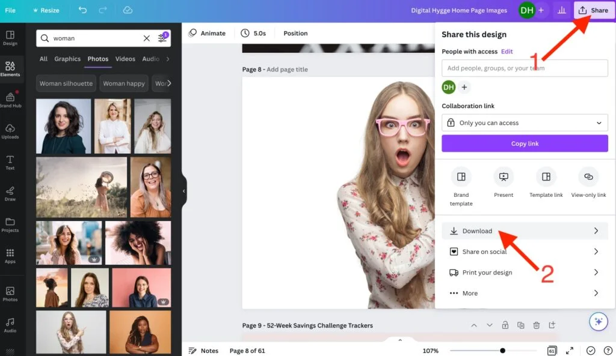The image size is (616, 356).
Task: Toggle the Notes panel
Action: tap(203, 351)
